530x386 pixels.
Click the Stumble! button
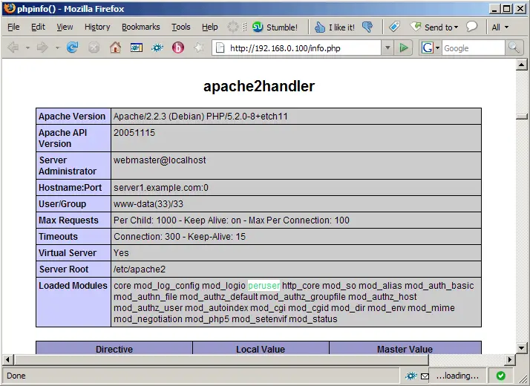click(x=275, y=27)
